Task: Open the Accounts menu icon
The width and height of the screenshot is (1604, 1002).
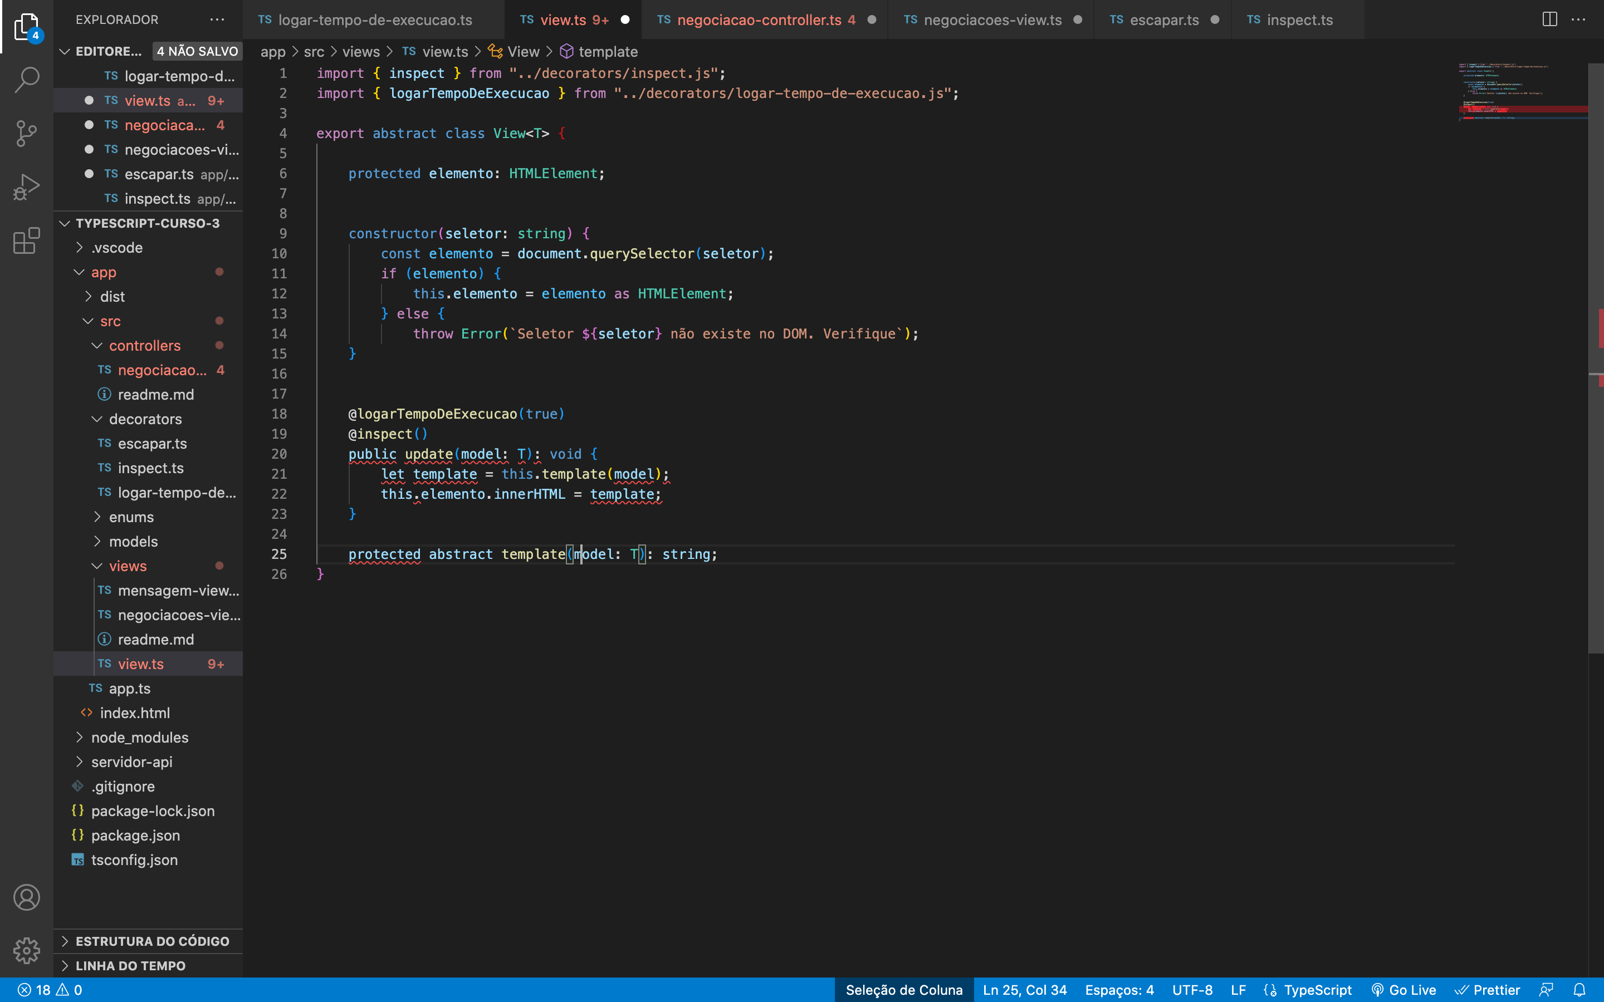Action: (27, 897)
